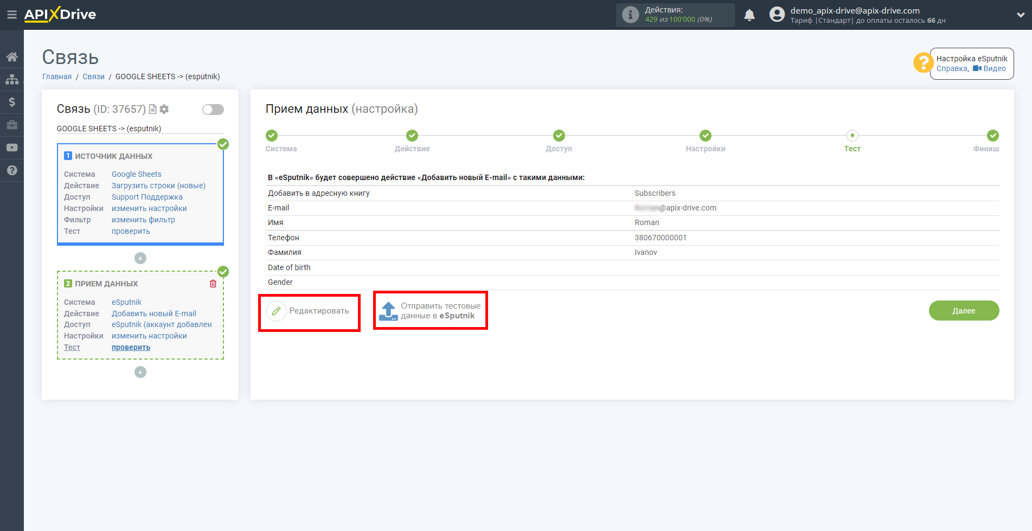Open the notifications bell
Viewport: 1032px width, 531px height.
749,15
